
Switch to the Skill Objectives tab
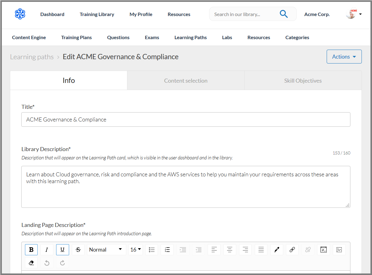pos(303,81)
